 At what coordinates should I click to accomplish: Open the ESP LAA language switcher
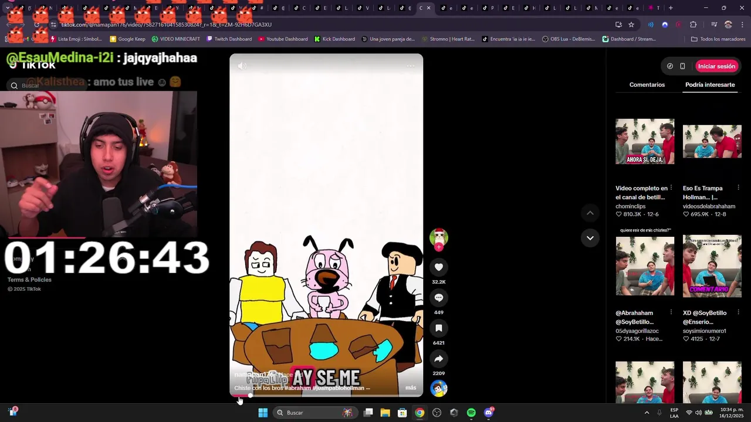[674, 413]
